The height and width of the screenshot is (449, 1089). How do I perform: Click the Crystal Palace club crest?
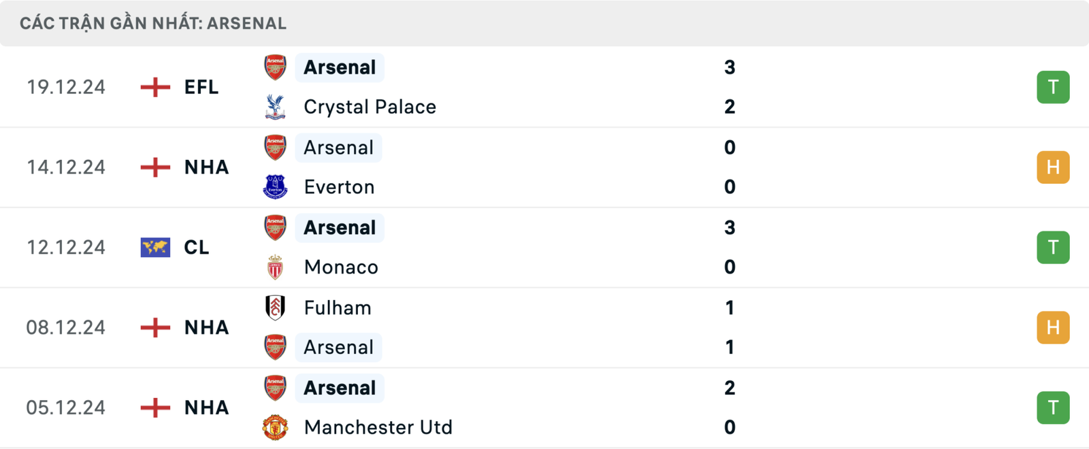[x=275, y=107]
